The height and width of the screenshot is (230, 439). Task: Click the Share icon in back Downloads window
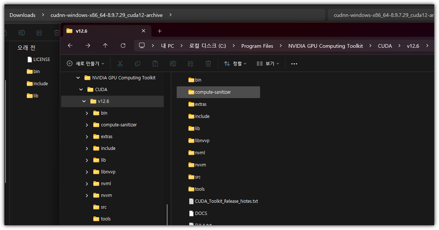pos(39,33)
